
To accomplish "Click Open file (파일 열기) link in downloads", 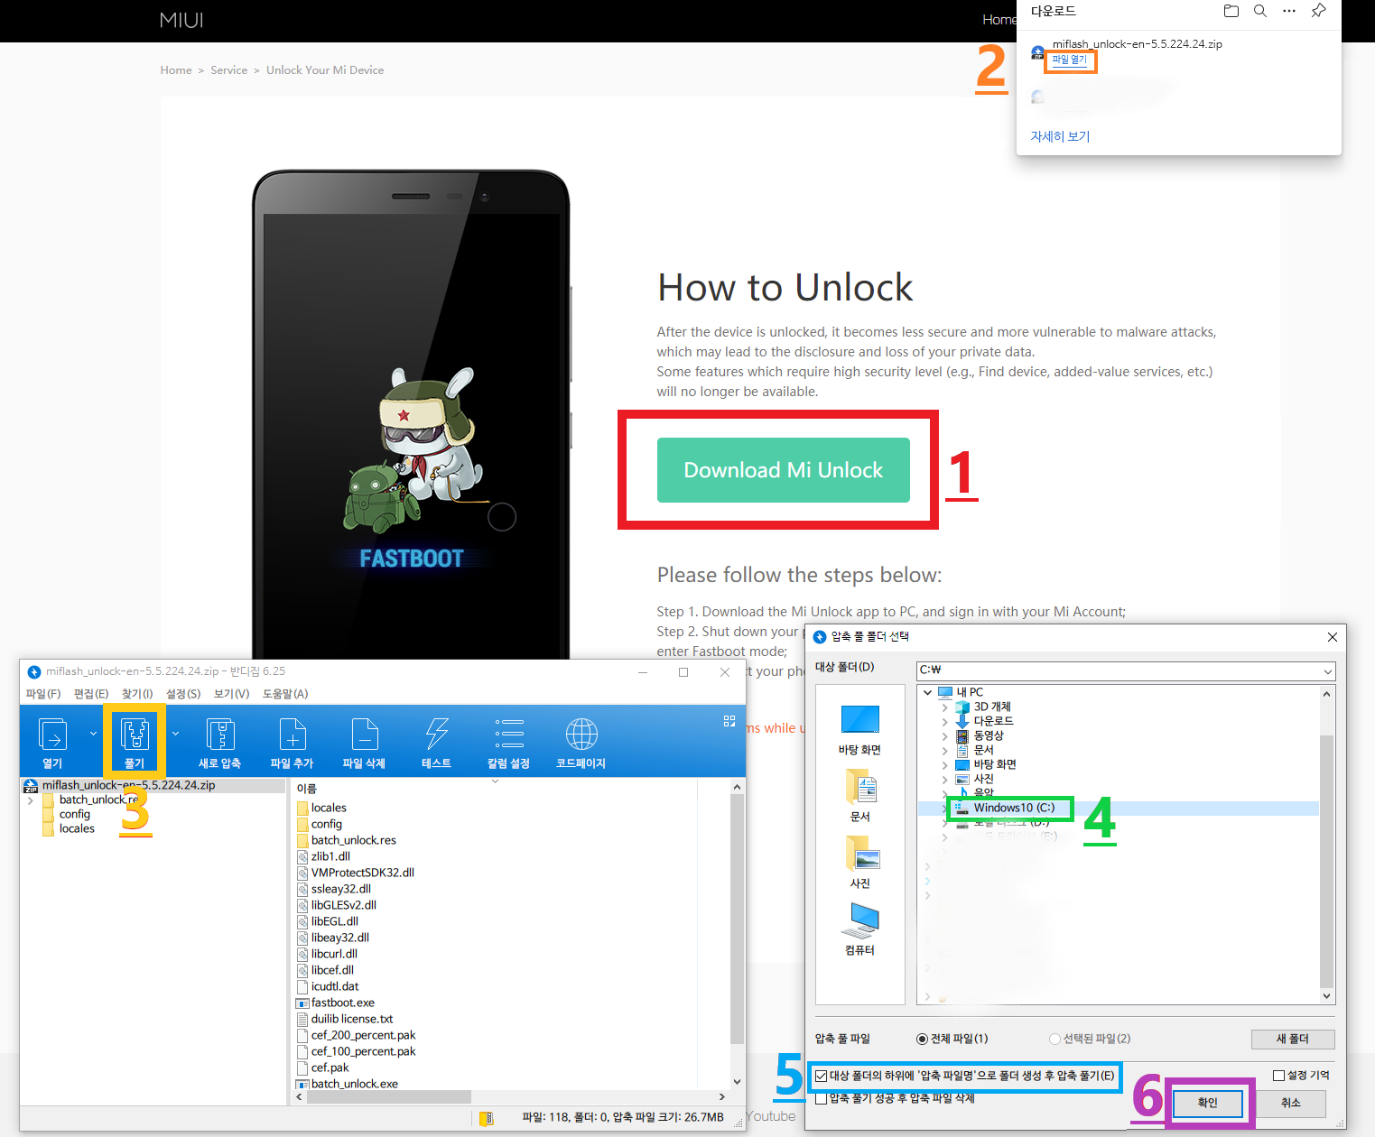I will [x=1070, y=60].
